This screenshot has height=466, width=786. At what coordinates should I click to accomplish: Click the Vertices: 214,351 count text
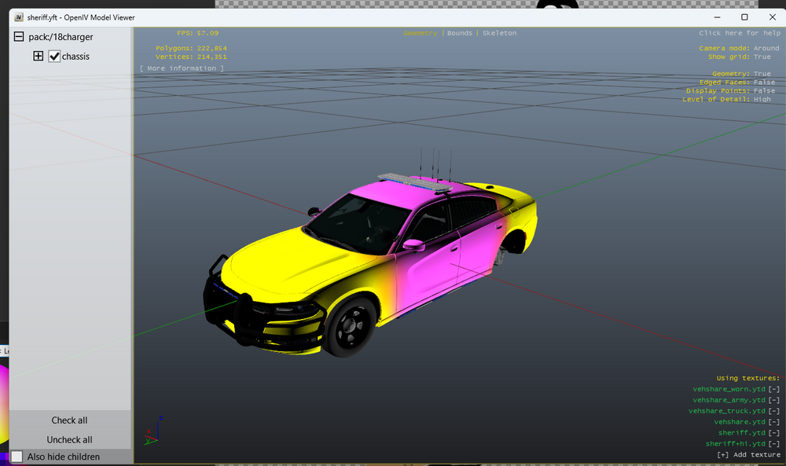pyautogui.click(x=191, y=57)
